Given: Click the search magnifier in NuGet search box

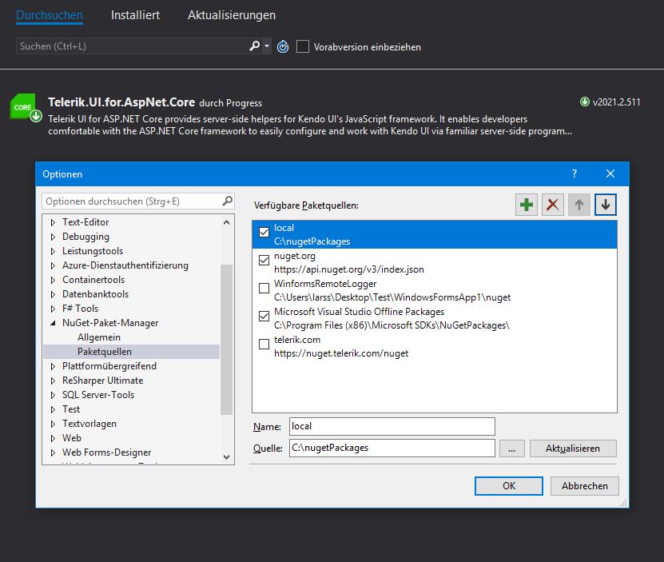Looking at the screenshot, I should pyautogui.click(x=255, y=46).
